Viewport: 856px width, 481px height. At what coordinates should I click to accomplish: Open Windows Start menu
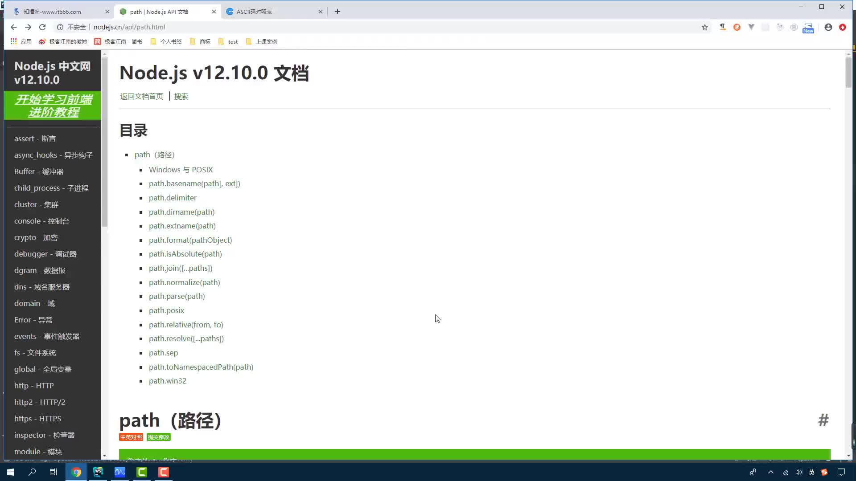click(x=11, y=472)
